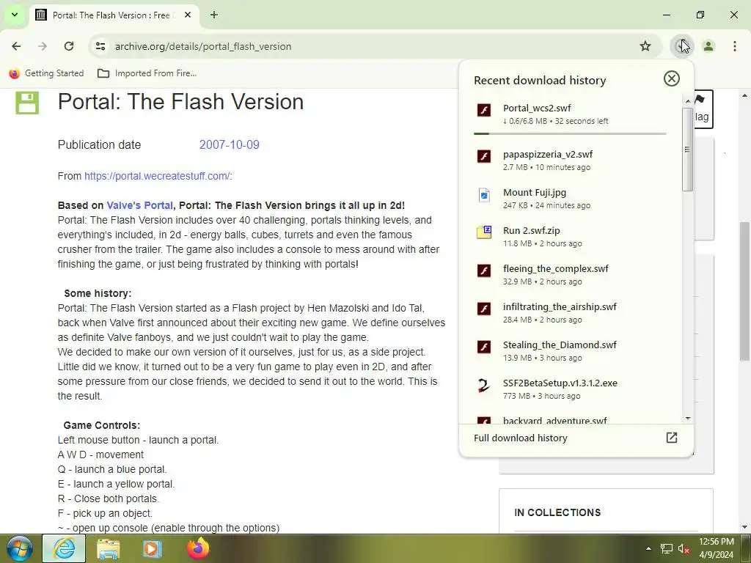Open the tab search dropdown arrow
Image resolution: width=751 pixels, height=563 pixels.
[15, 15]
